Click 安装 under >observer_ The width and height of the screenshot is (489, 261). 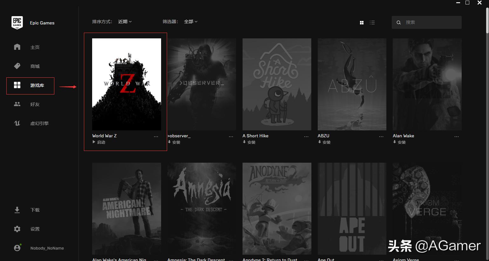coord(176,142)
